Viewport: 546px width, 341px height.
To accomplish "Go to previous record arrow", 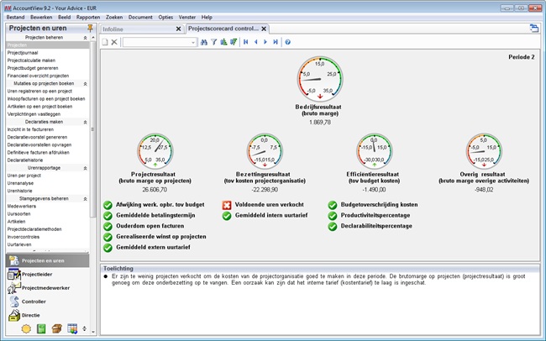I will point(256,42).
